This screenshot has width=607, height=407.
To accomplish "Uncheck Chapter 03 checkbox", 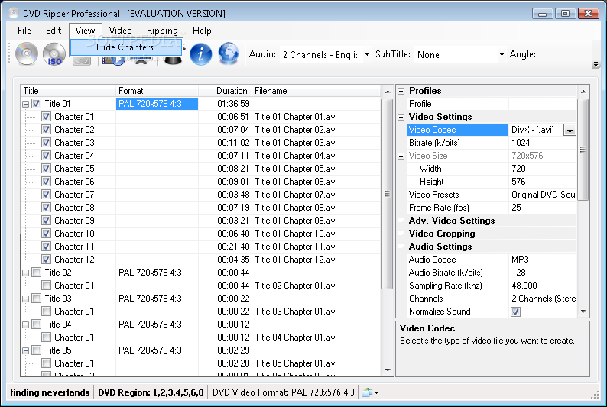I will click(46, 143).
